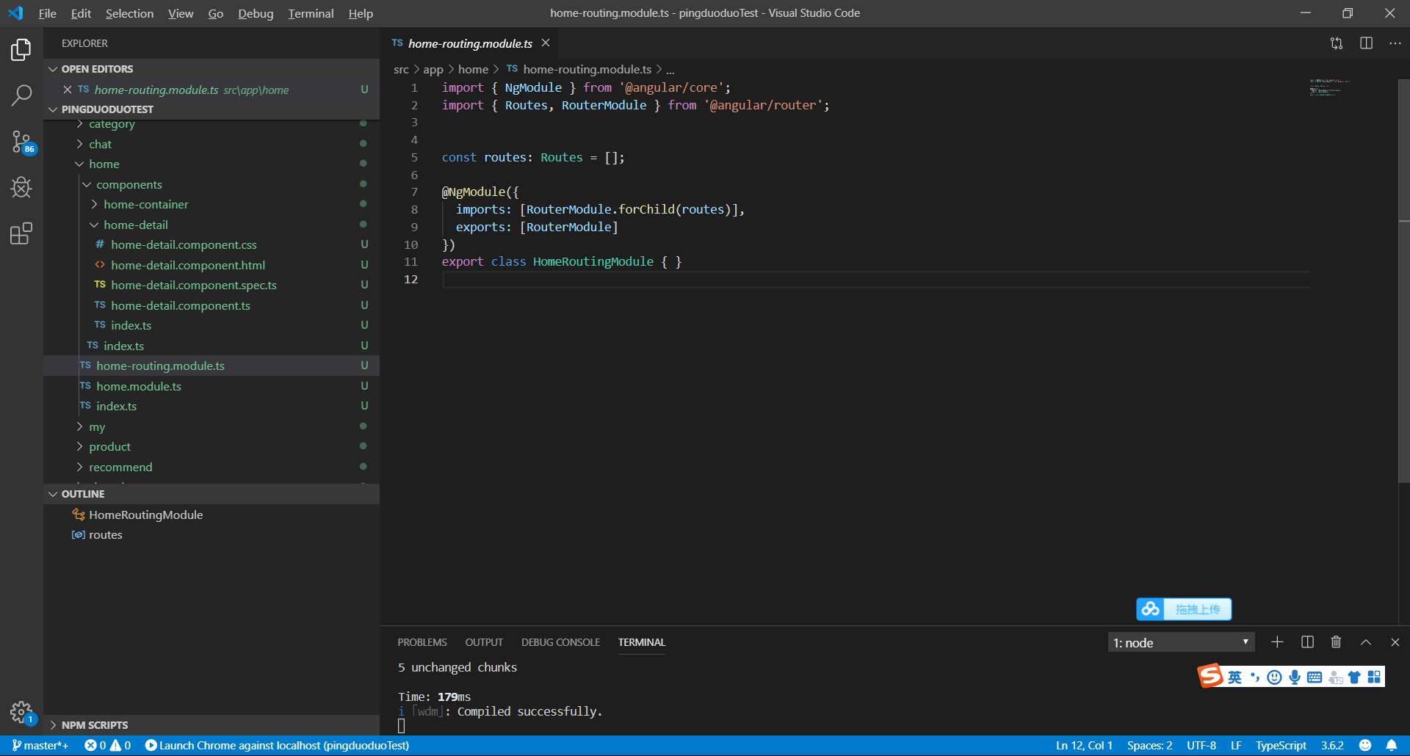The height and width of the screenshot is (756, 1410).
Task: Open the File menu
Action: click(x=47, y=13)
